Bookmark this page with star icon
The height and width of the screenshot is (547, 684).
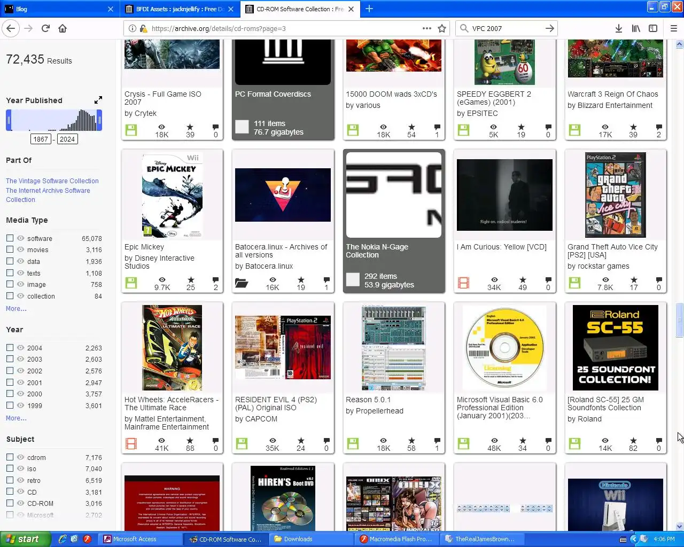(x=442, y=28)
